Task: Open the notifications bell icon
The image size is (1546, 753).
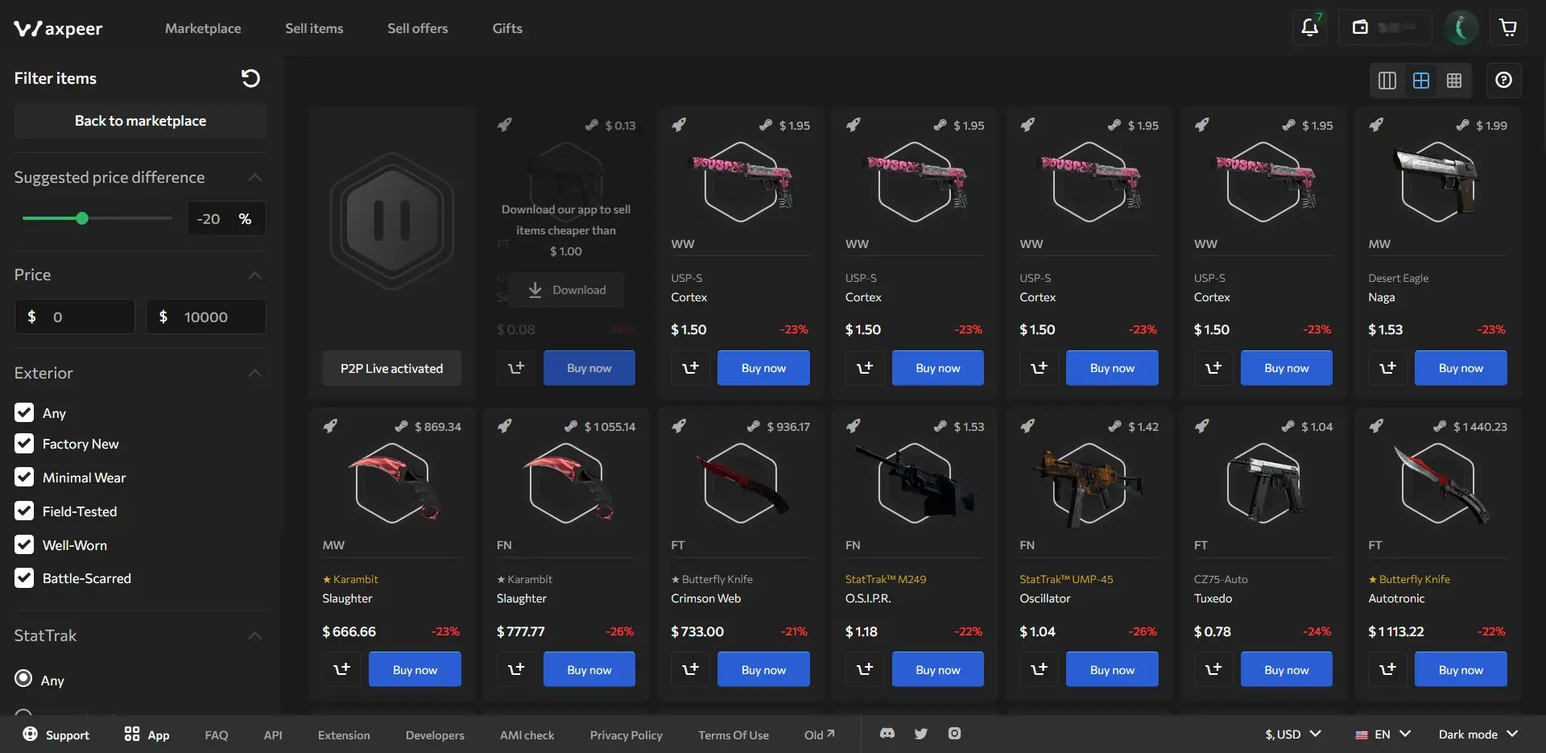Action: [x=1310, y=27]
